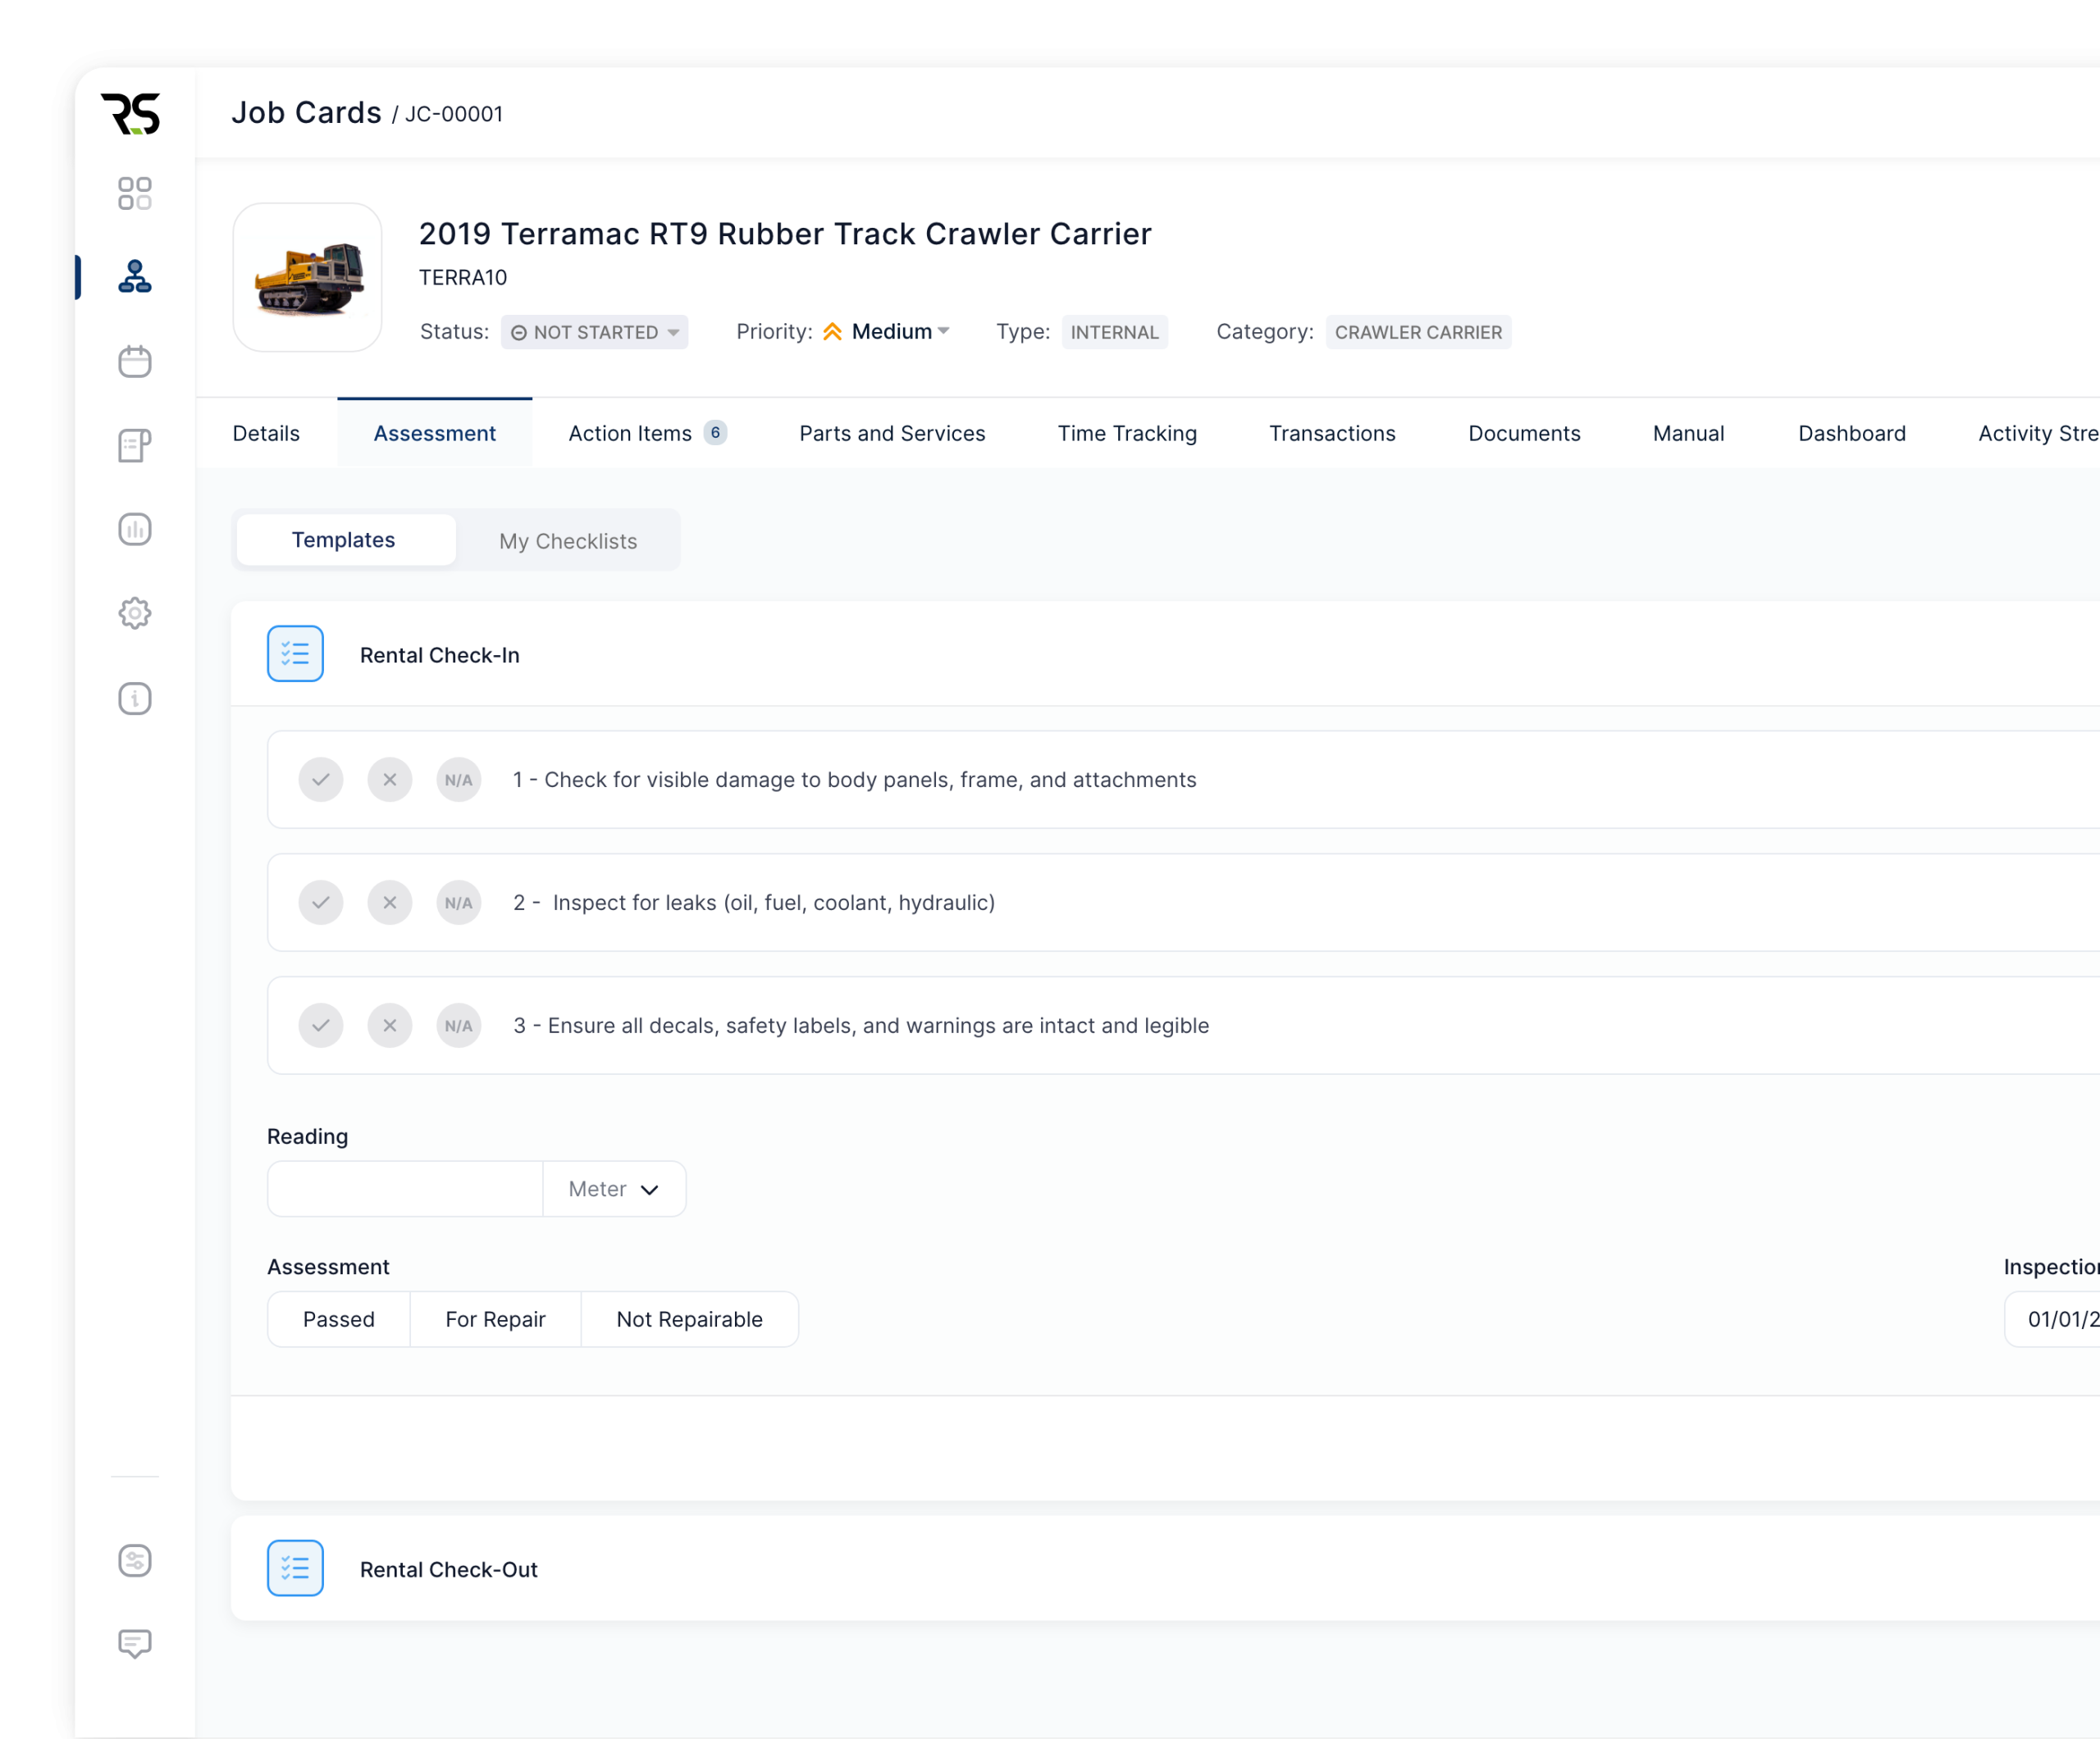Click the equipment title 2019 Terramac RT9
The image size is (2100, 1739).
pyautogui.click(x=785, y=234)
